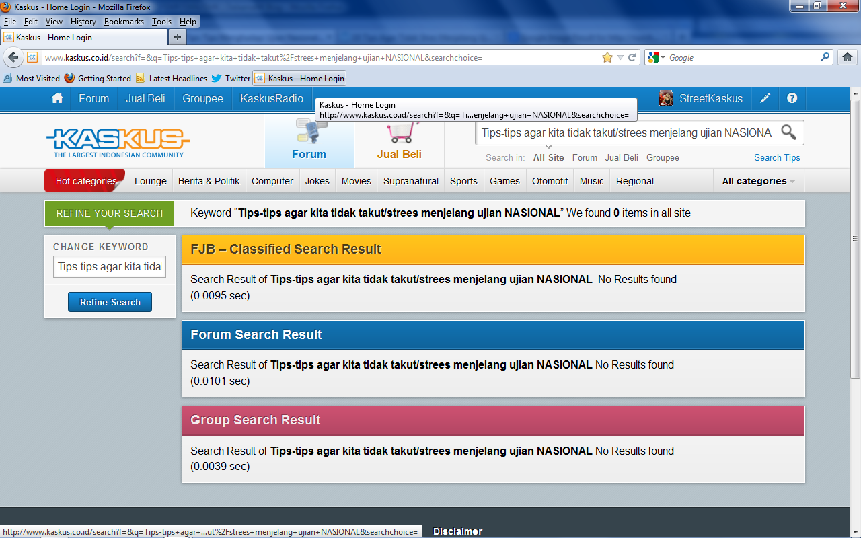Expand the All categories dropdown
Image resolution: width=861 pixels, height=538 pixels.
[758, 181]
